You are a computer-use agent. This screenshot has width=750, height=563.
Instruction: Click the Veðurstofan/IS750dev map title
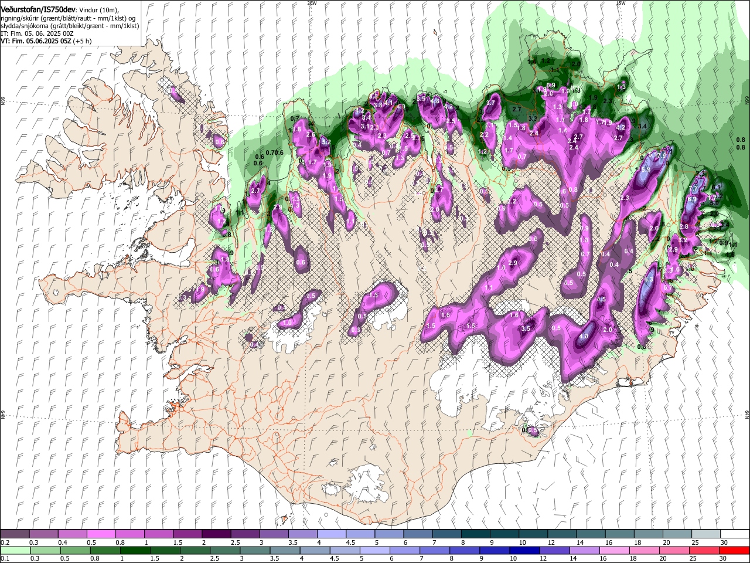coord(38,10)
